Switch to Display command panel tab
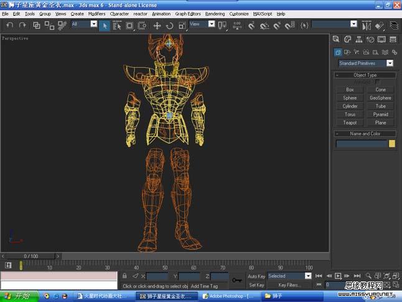The width and height of the screenshot is (402, 302). (x=381, y=39)
